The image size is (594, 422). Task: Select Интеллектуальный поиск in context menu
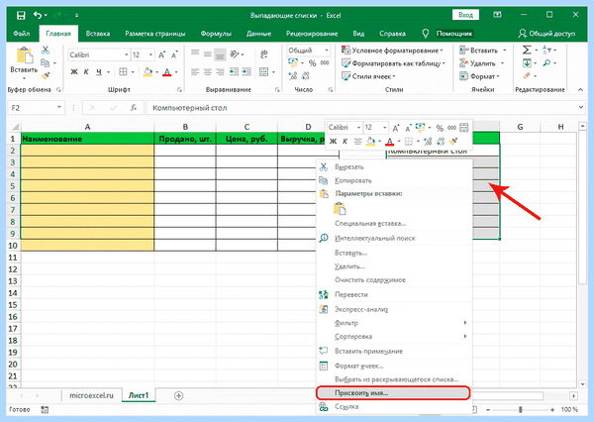point(394,238)
